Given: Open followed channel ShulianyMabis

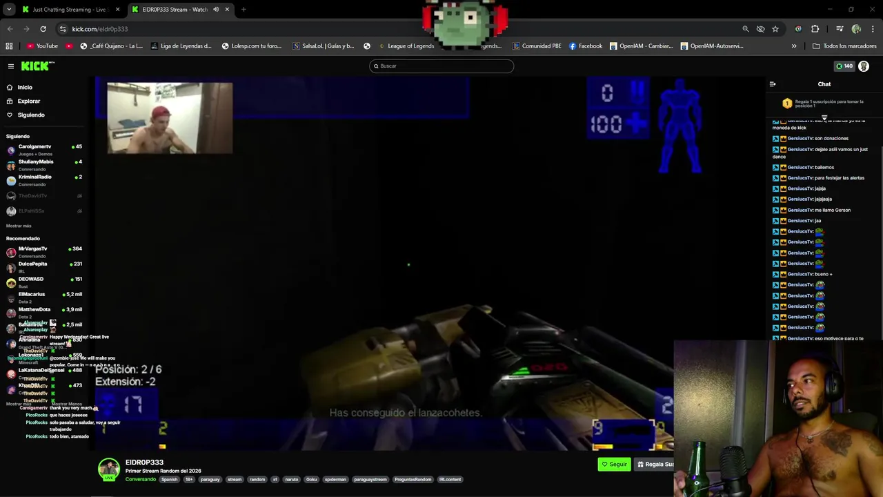Looking at the screenshot, I should coord(44,165).
